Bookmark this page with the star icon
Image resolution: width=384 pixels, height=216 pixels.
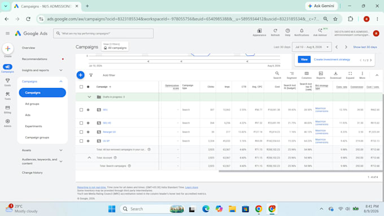tap(335, 19)
